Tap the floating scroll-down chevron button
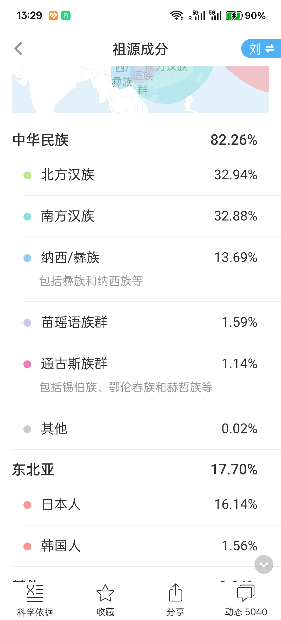 (x=264, y=564)
